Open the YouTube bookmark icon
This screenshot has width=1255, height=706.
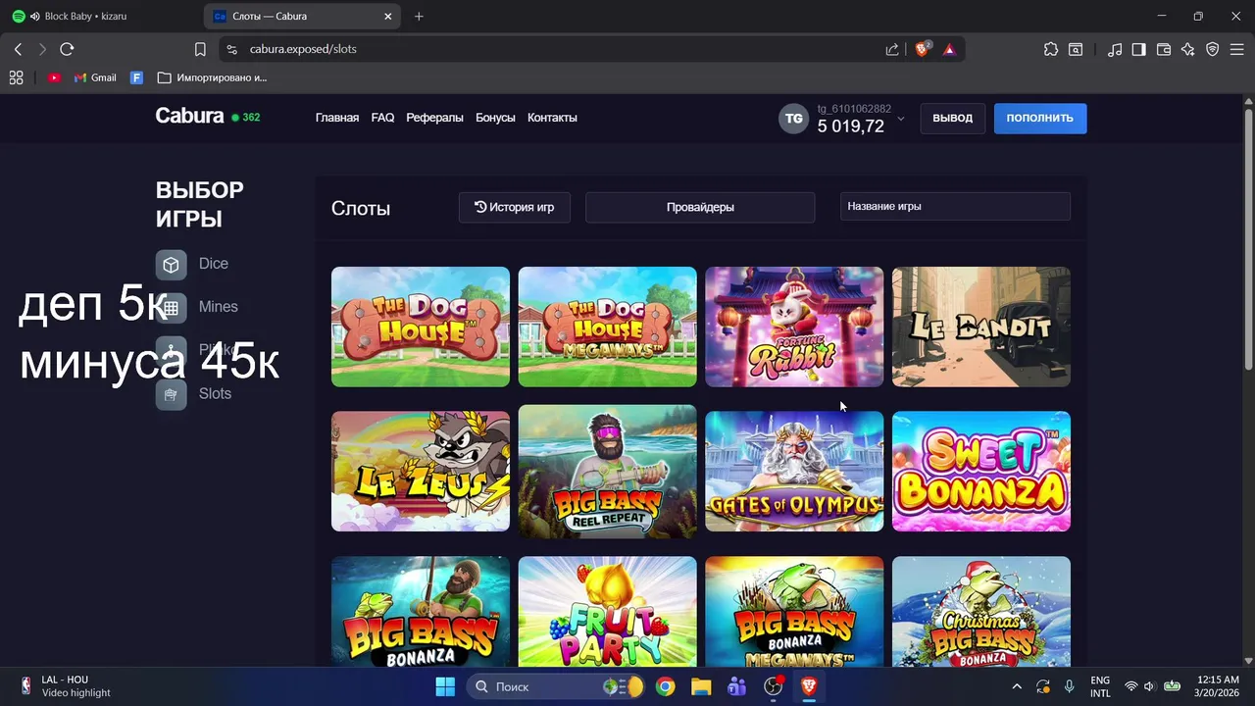click(54, 77)
